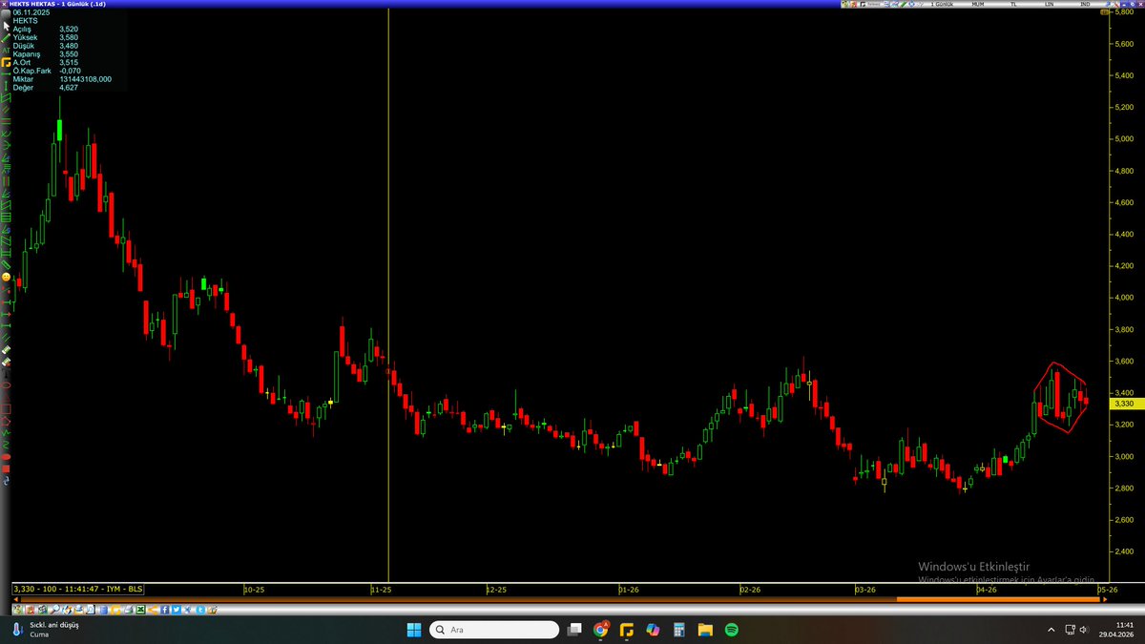The height and width of the screenshot is (644, 1145).
Task: Select the green pencil drawing tool
Action: coord(6,36)
